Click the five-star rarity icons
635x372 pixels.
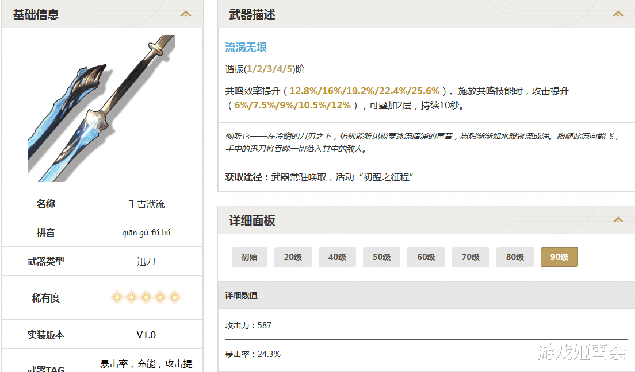pos(146,297)
